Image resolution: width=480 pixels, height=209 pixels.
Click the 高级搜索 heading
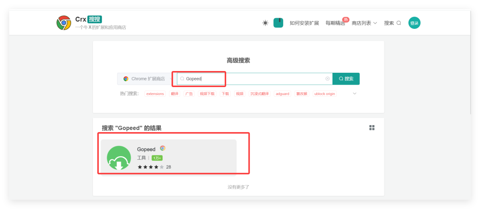239,60
